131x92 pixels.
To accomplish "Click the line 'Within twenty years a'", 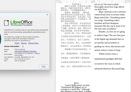I will click(x=108, y=54).
